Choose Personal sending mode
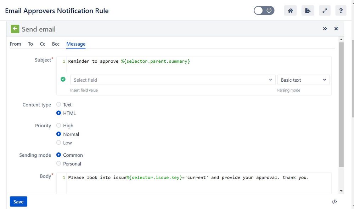The image size is (354, 209). pyautogui.click(x=58, y=163)
